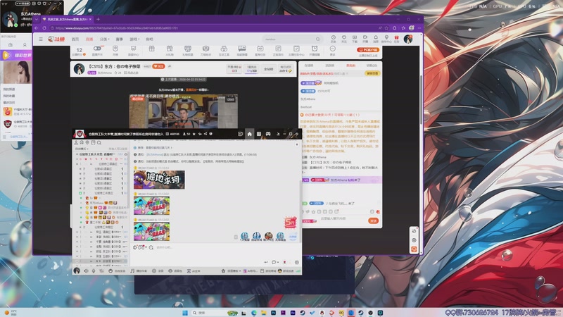Open the Douyu hamburger menu
Viewport: 563px width, 317px height.
click(x=41, y=39)
